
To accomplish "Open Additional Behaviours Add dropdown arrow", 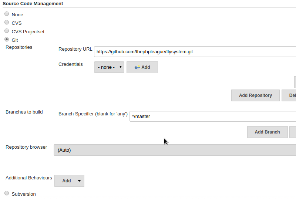I will pos(79,181).
